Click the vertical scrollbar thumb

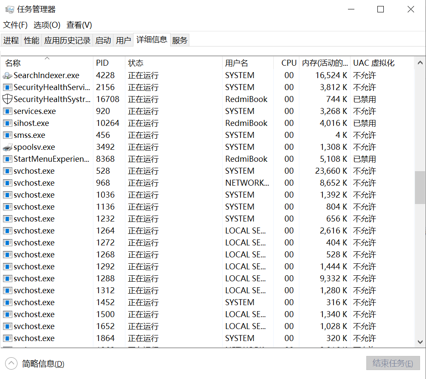(x=420, y=187)
